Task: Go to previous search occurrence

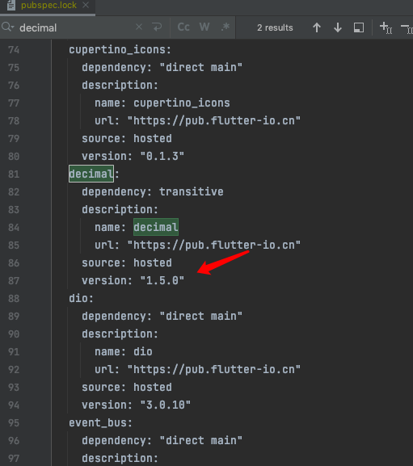Action: click(x=317, y=27)
